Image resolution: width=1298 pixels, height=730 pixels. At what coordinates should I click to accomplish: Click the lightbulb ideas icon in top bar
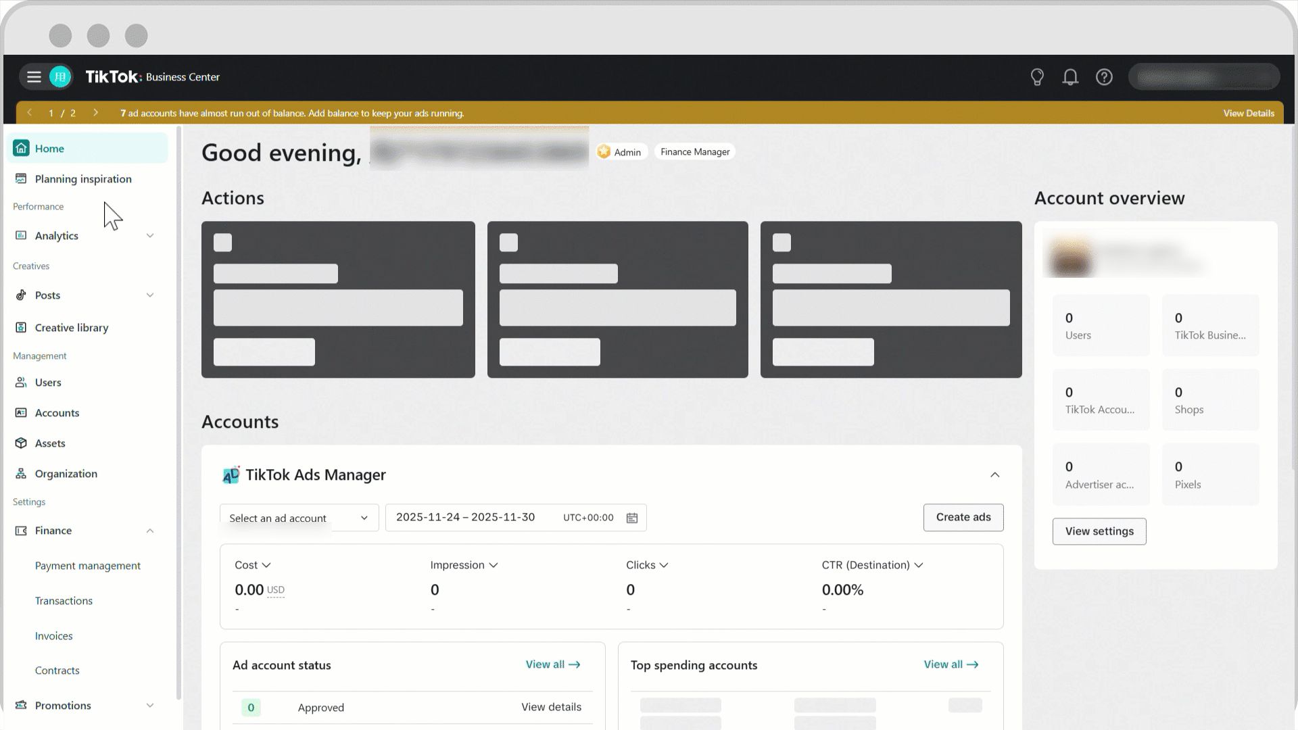coord(1037,76)
